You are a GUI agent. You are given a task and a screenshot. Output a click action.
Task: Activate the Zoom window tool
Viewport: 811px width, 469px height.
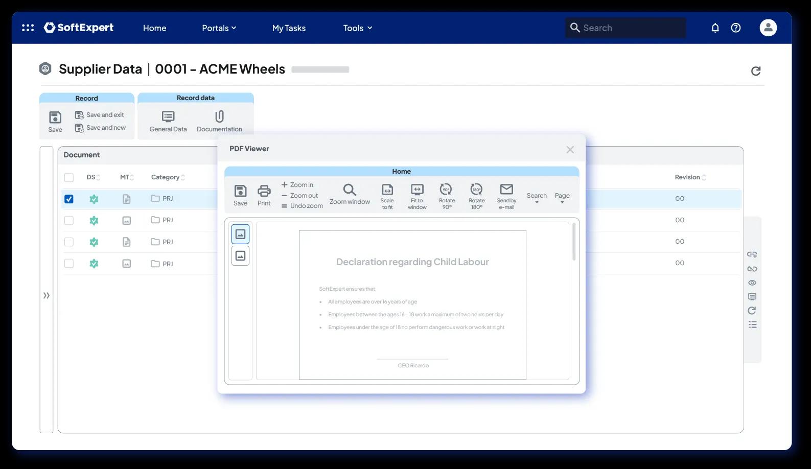click(x=350, y=195)
